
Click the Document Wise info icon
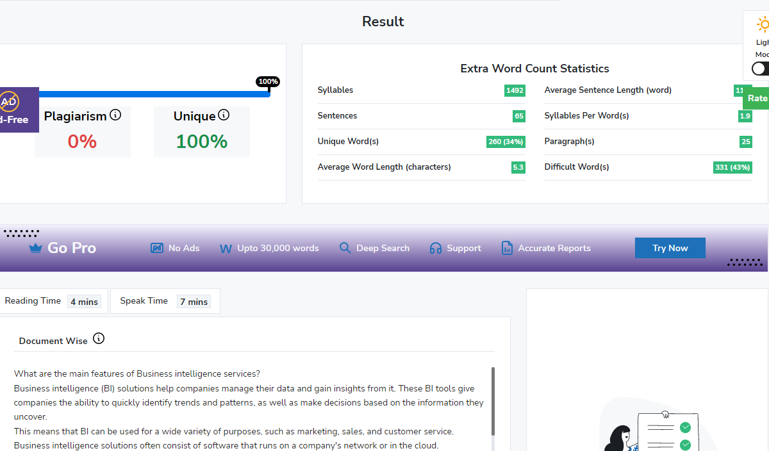(99, 339)
